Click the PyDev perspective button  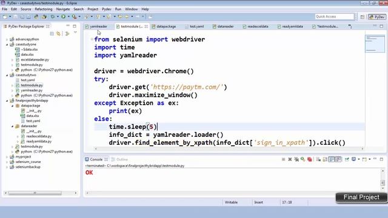(x=377, y=17)
